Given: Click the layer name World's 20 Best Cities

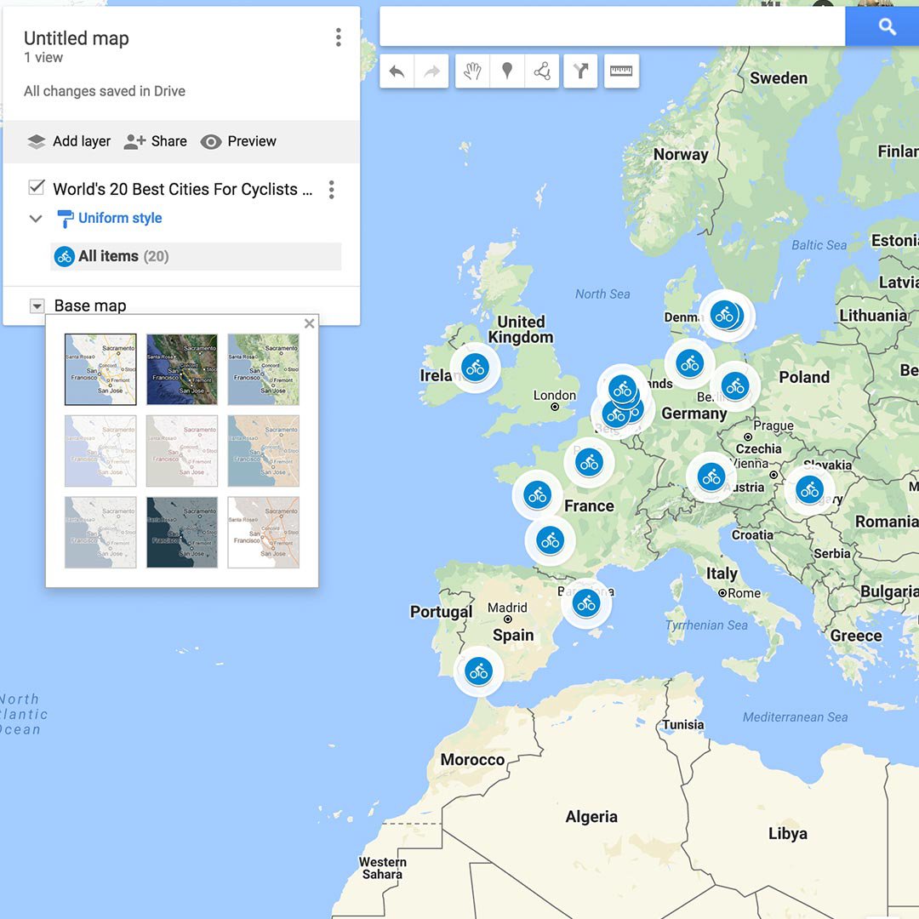Looking at the screenshot, I should 182,189.
